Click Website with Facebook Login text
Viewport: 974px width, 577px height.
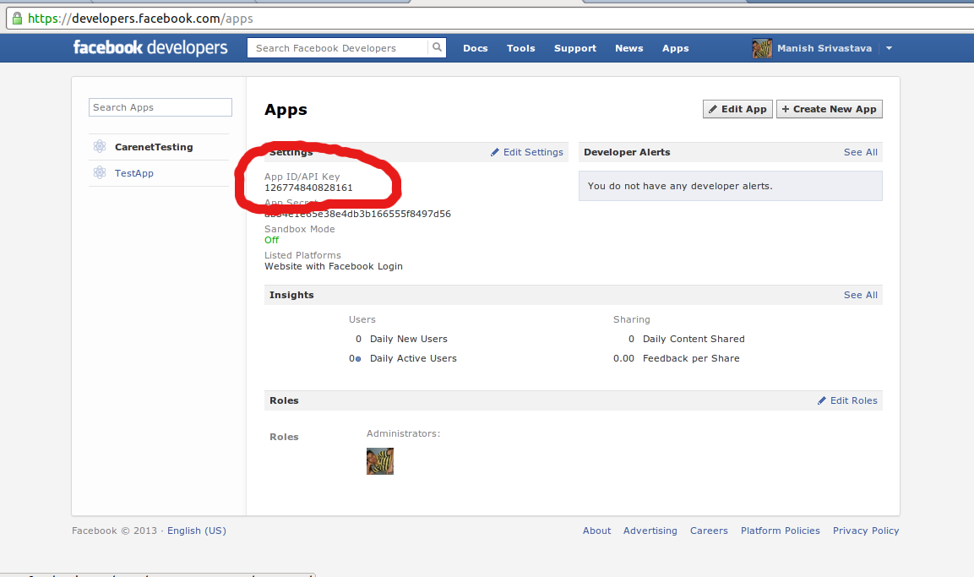pos(334,266)
